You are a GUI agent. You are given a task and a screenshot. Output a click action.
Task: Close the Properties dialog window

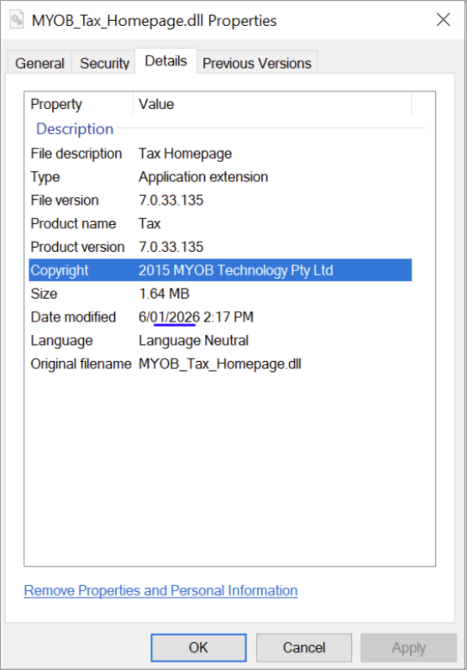[443, 19]
